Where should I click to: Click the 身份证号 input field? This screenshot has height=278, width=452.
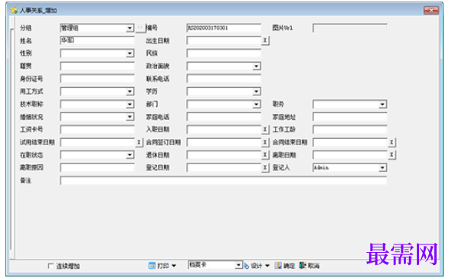(97, 79)
